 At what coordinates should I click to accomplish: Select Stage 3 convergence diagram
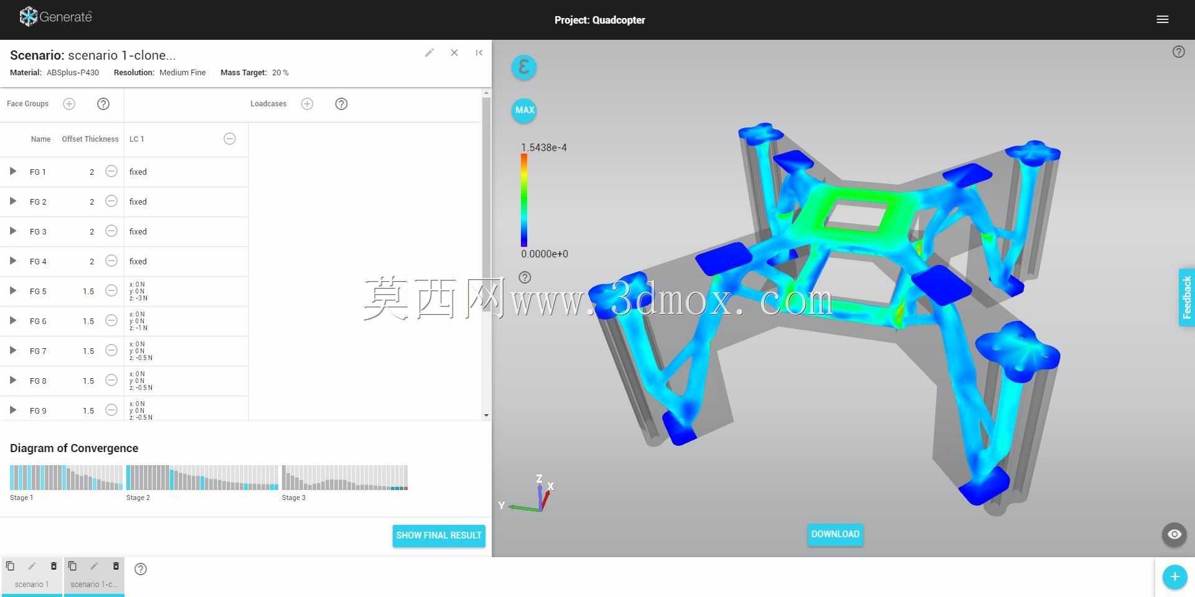click(345, 478)
